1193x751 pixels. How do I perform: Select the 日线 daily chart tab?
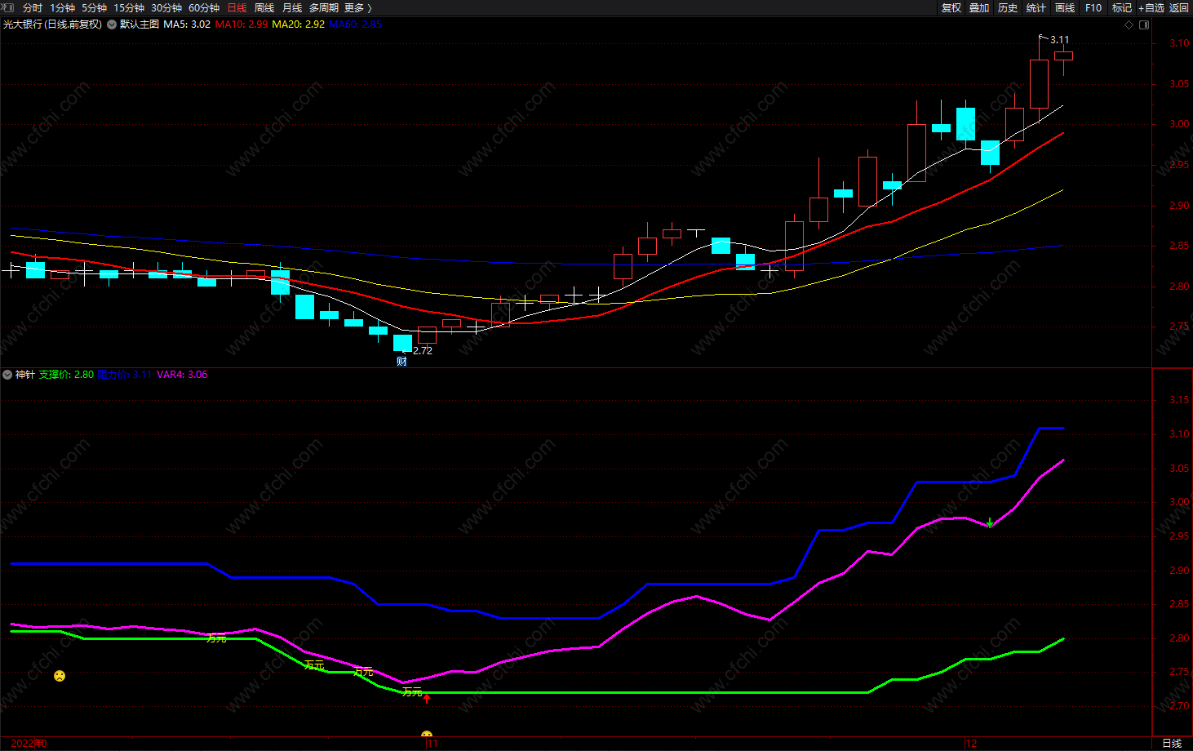click(x=237, y=7)
